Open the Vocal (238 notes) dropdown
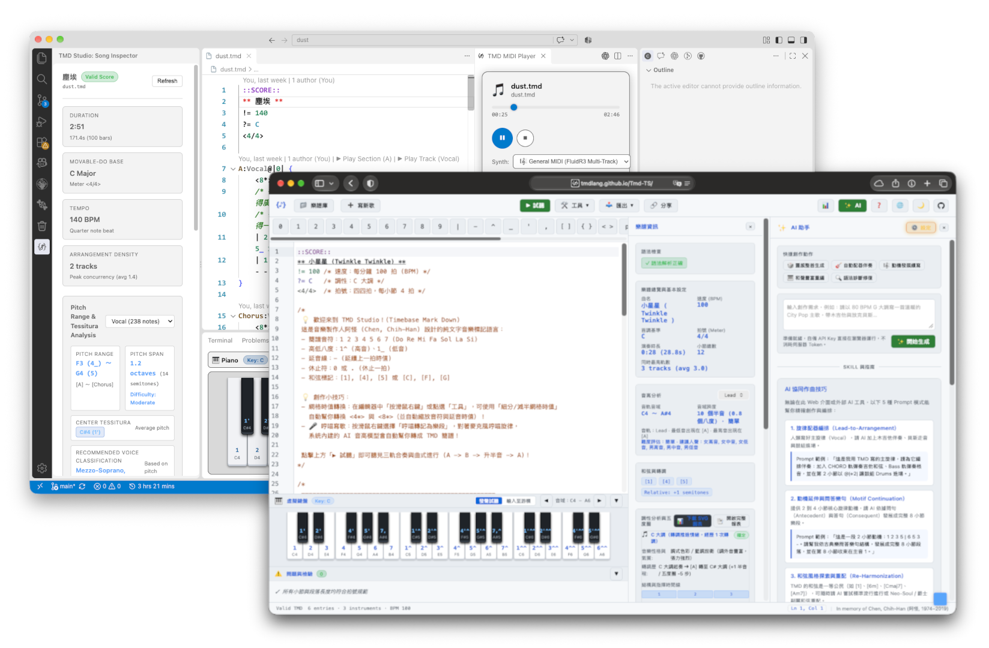The image size is (989, 648). coord(140,321)
